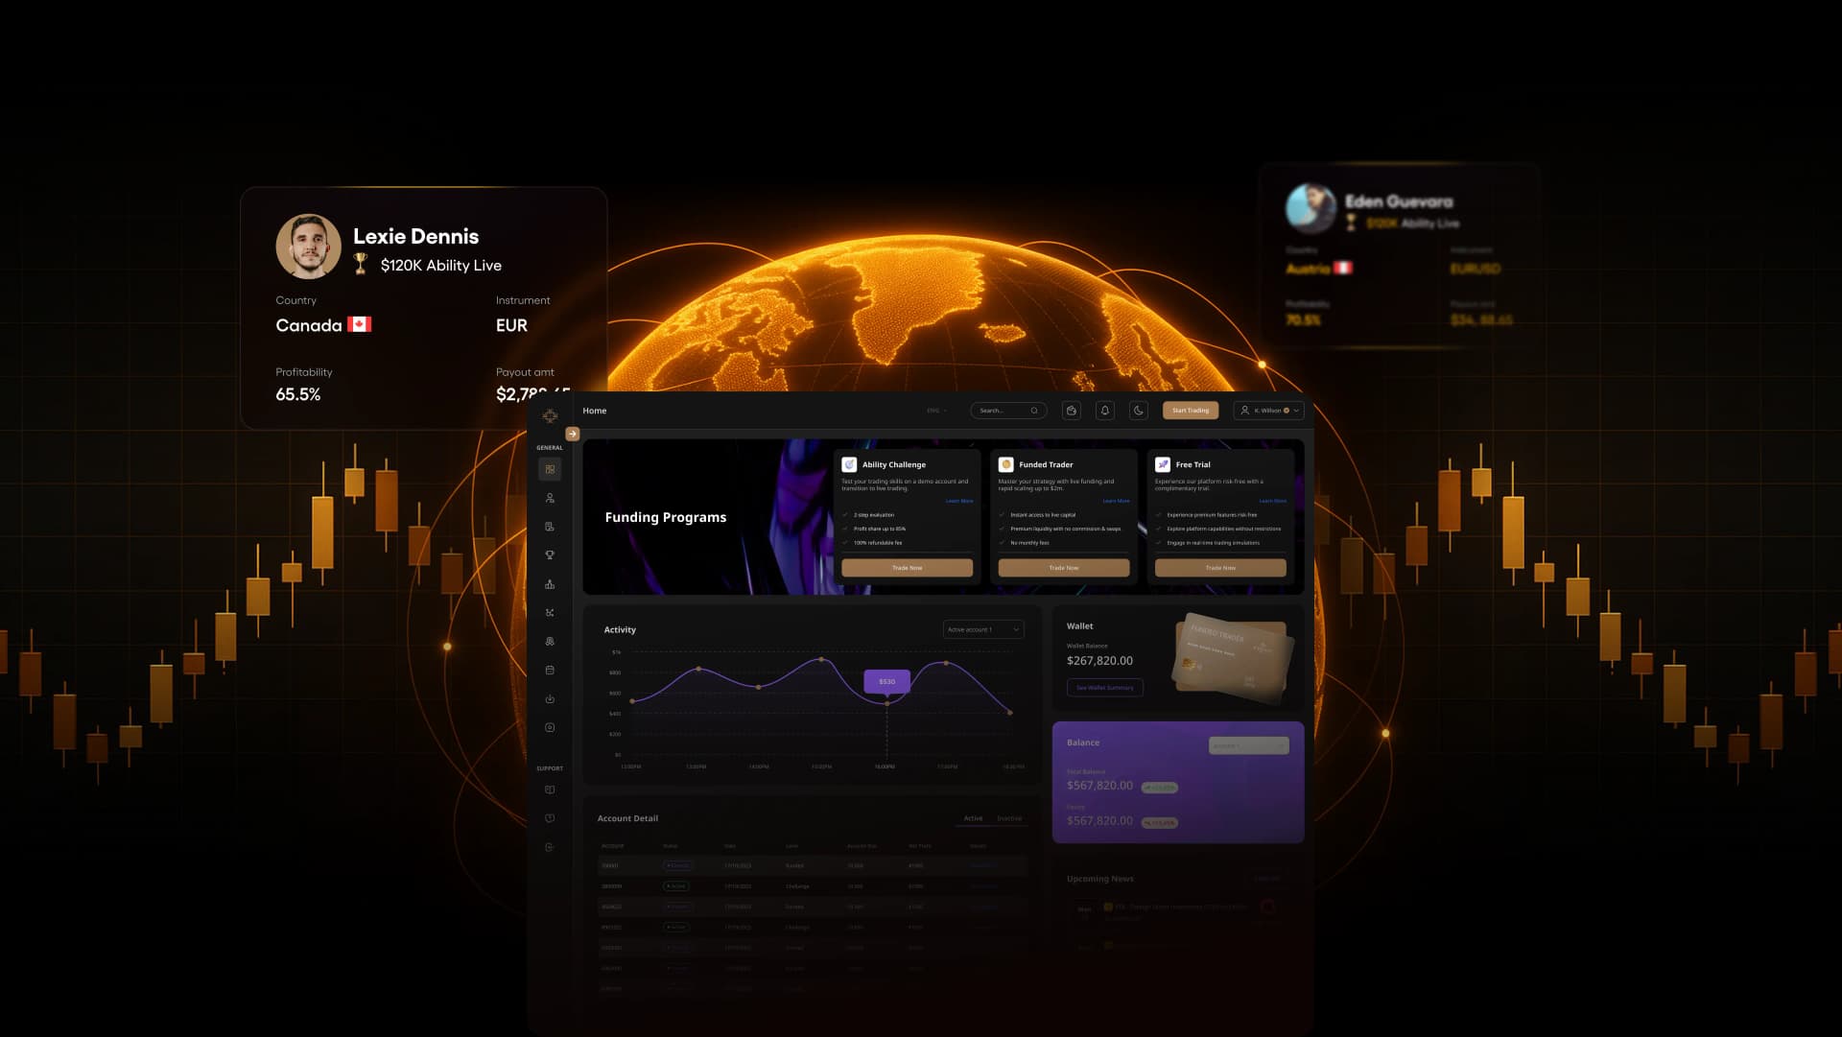Select the Active tab in Account Detail
1842x1037 pixels.
972,818
